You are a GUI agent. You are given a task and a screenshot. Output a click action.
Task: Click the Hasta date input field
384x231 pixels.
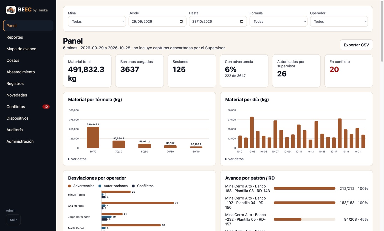coord(218,21)
